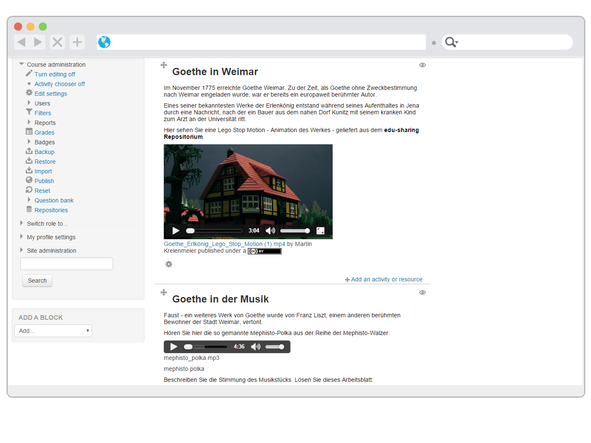Click the database icon beside Repositories

coord(29,209)
